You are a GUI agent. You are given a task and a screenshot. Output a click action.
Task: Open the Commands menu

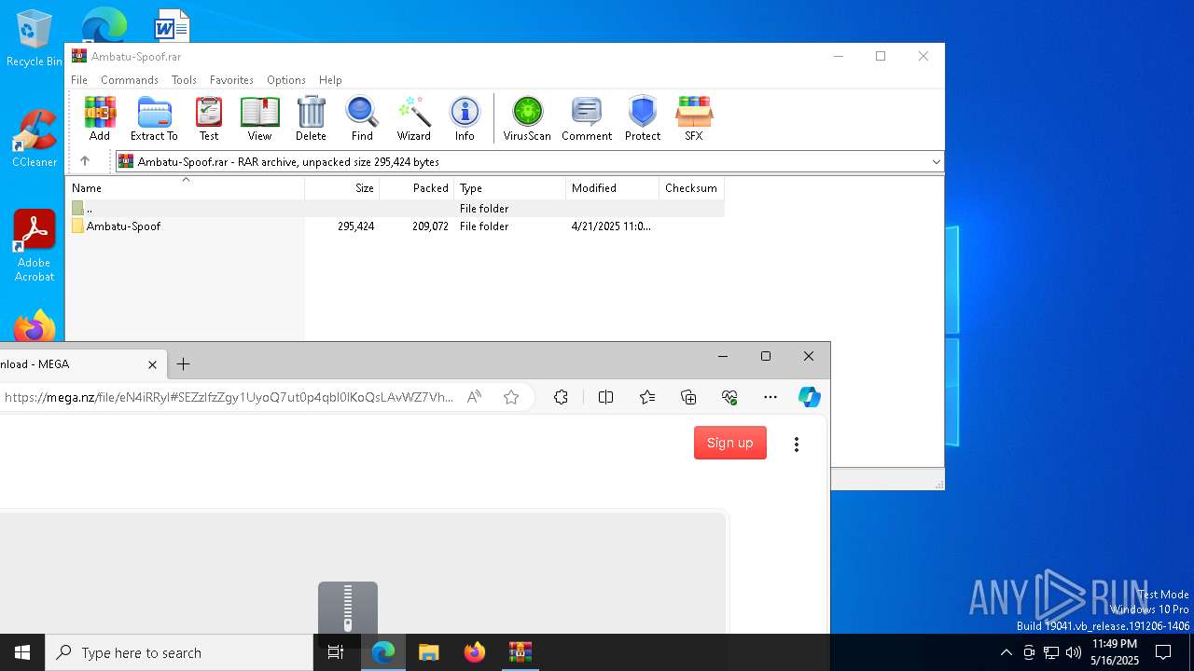(130, 80)
